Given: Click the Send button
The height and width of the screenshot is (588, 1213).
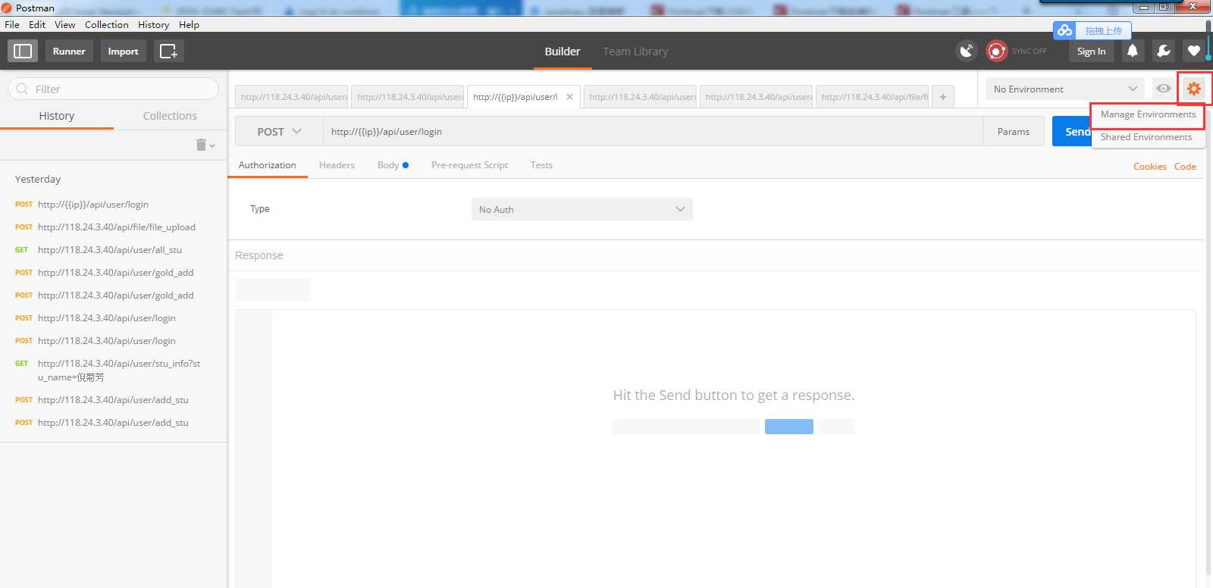Looking at the screenshot, I should [x=1073, y=131].
